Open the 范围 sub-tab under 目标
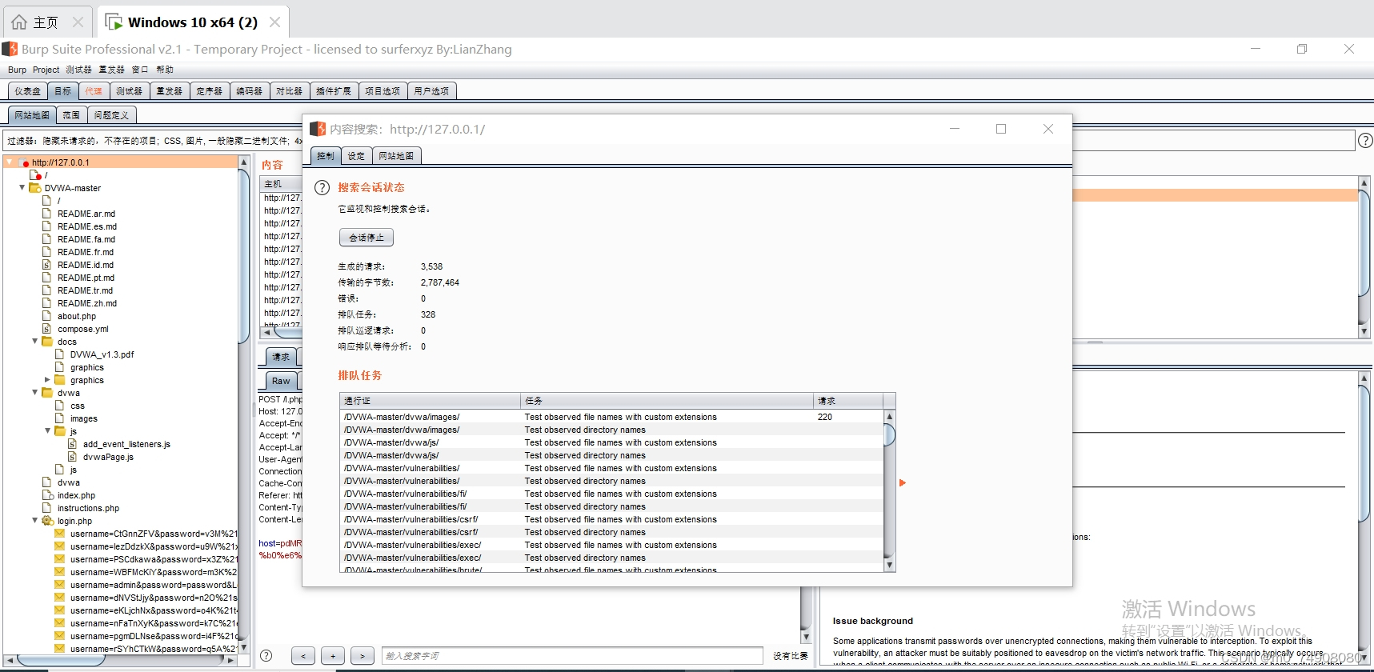 click(x=71, y=115)
